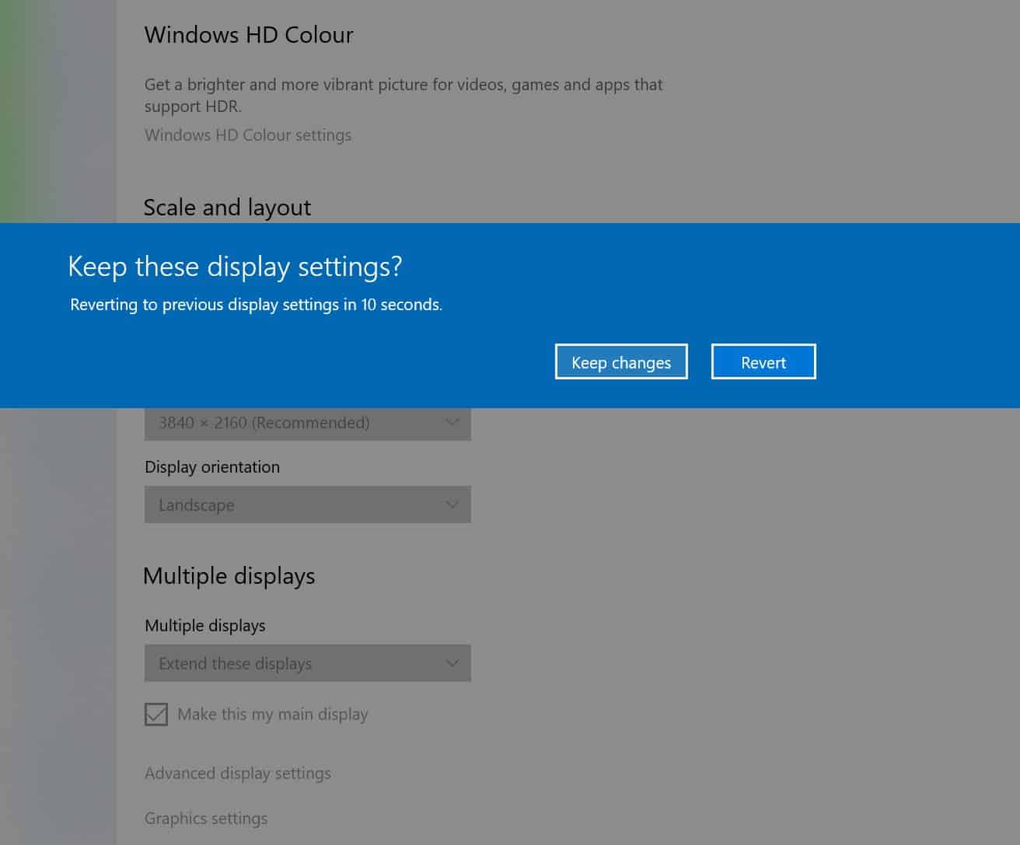1020x845 pixels.
Task: Click "Revert" to restore previous display settings
Action: pyautogui.click(x=763, y=361)
